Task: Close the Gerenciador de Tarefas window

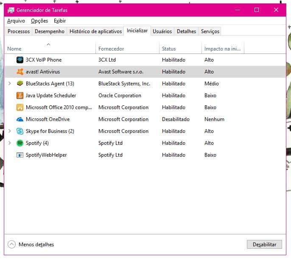Action: pyautogui.click(x=276, y=10)
